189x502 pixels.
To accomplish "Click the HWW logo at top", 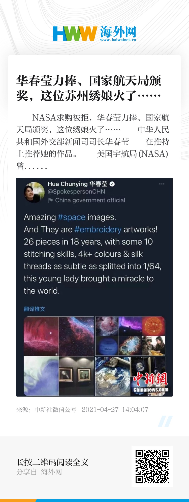I will point(75,33).
